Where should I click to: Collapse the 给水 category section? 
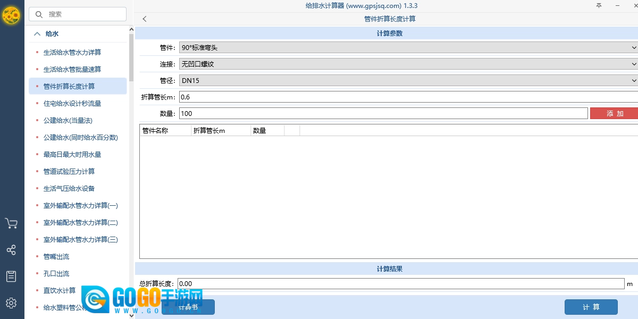click(37, 33)
